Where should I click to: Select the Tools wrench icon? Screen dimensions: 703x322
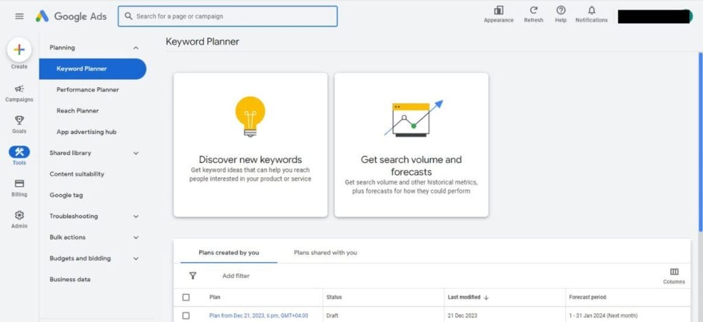(x=19, y=152)
